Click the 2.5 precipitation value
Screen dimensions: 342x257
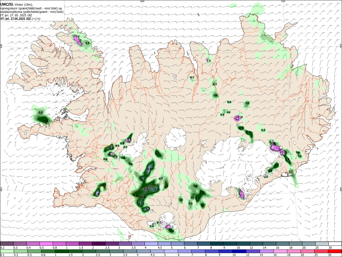(x=241, y=128)
